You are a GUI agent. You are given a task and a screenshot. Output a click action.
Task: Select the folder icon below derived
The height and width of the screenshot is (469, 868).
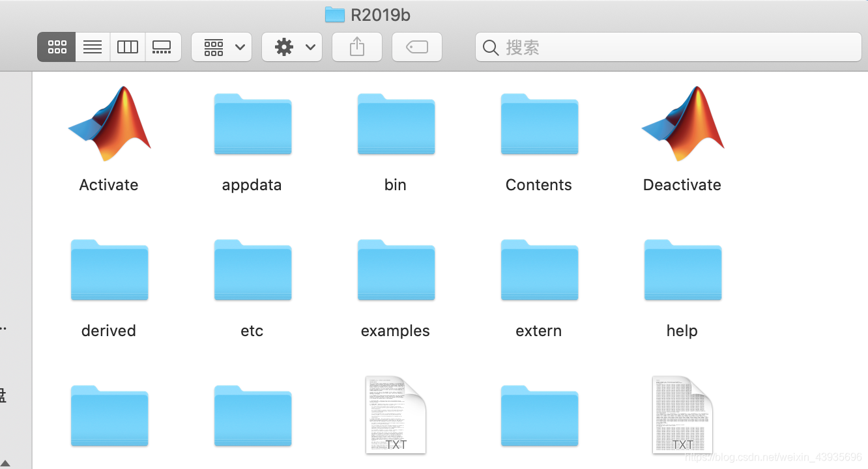[x=109, y=416]
